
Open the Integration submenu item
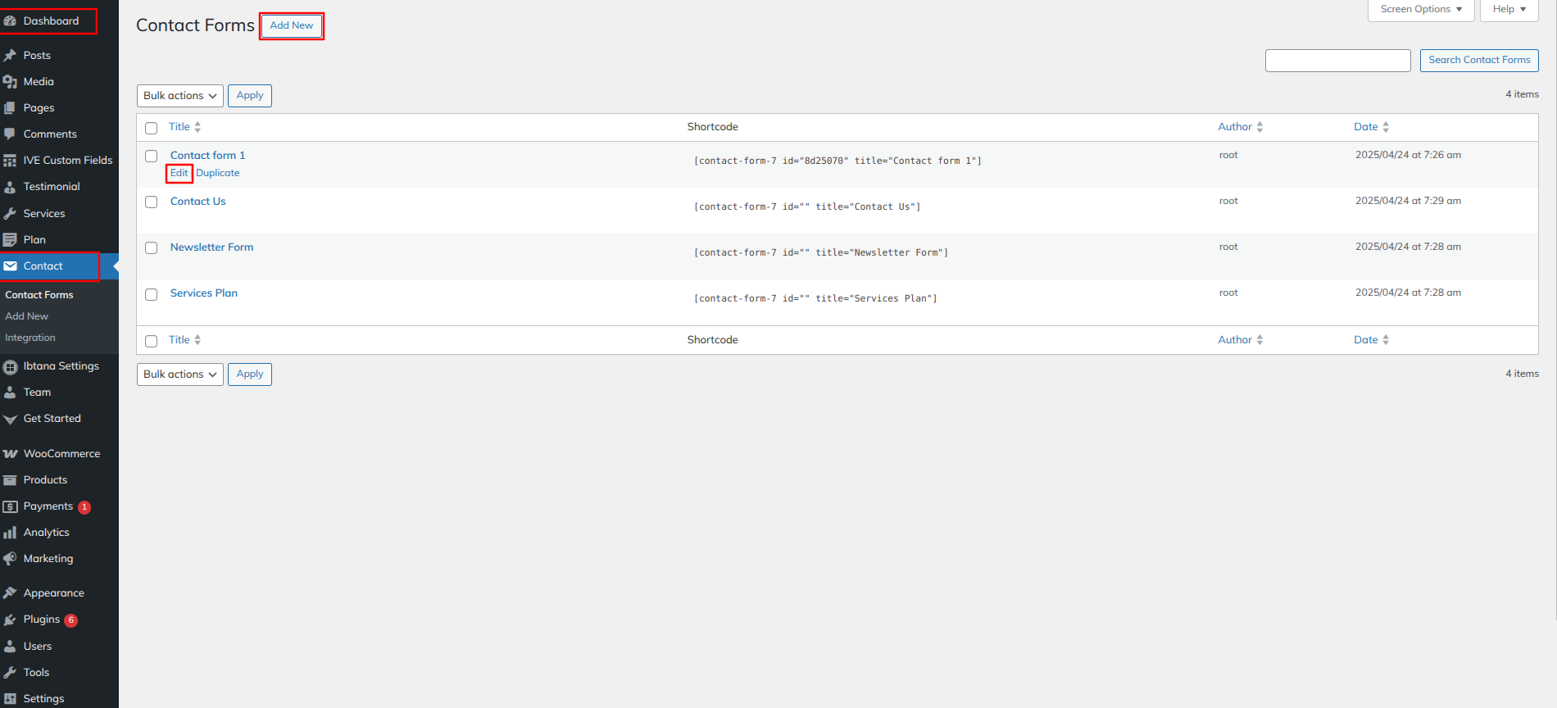pyautogui.click(x=30, y=338)
